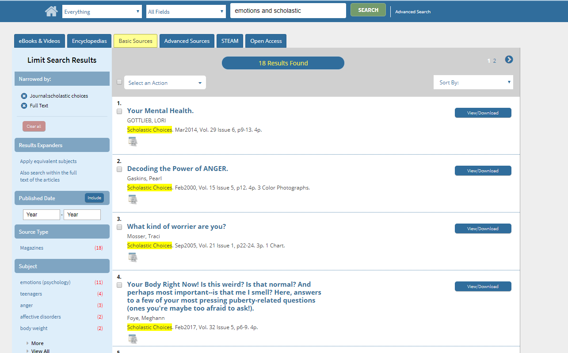
Task: Switch to the eBooks & Videos tab
Action: point(39,41)
